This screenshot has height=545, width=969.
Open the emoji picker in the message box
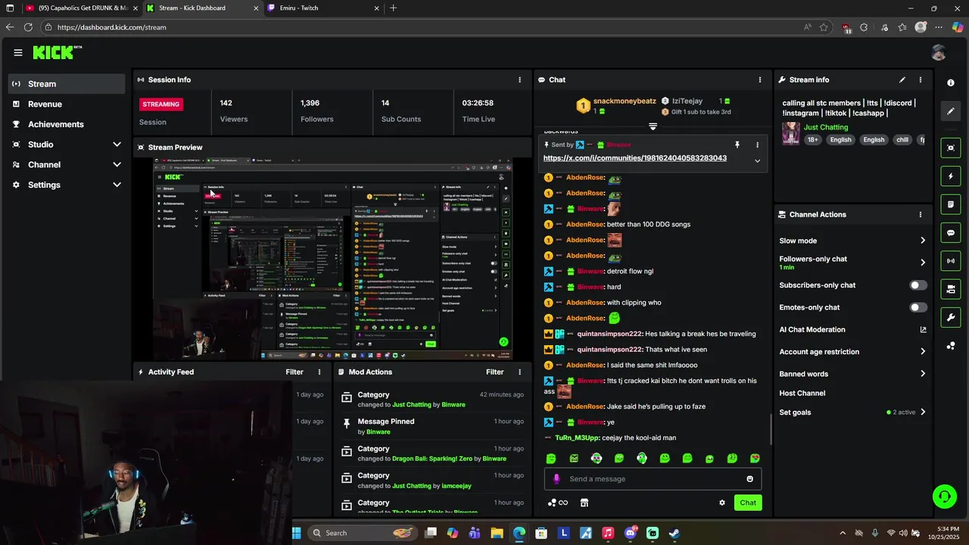click(x=750, y=478)
